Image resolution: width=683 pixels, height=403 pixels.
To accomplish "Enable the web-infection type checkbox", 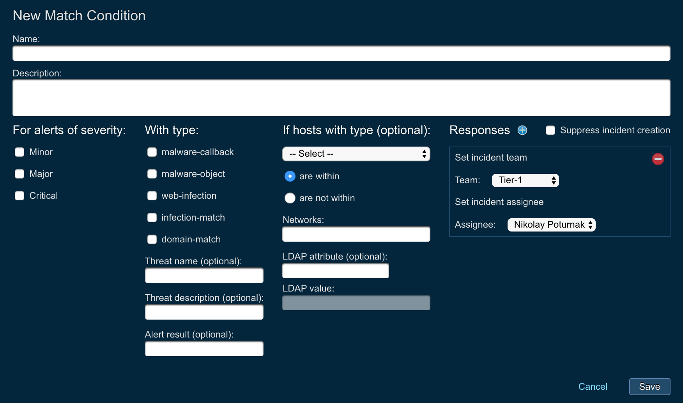I will tap(152, 196).
